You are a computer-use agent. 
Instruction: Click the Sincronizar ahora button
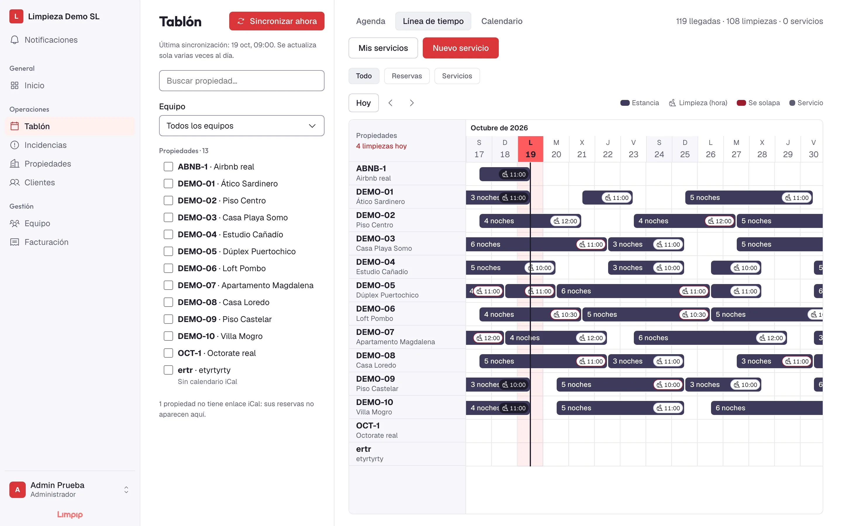tap(277, 21)
